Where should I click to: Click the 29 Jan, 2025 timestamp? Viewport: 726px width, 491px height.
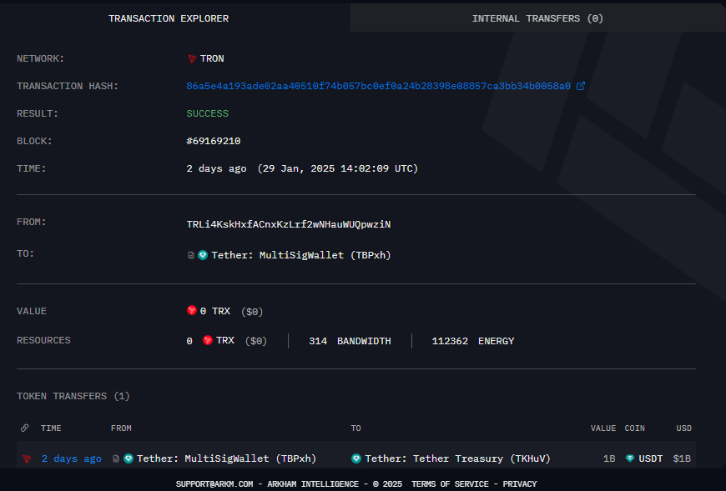[337, 168]
